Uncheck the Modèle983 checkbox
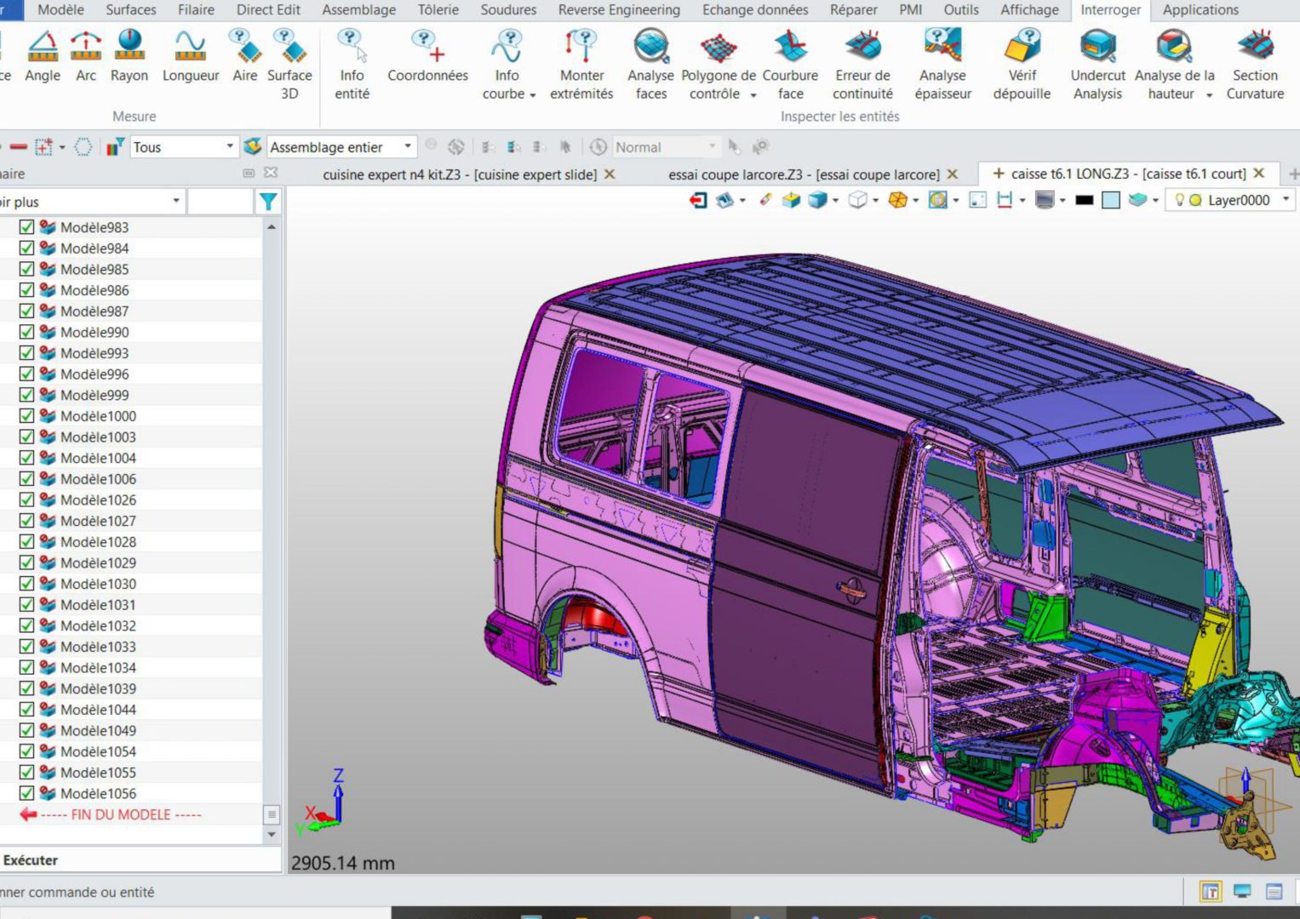Screen dimensions: 1300x919 [x=26, y=227]
